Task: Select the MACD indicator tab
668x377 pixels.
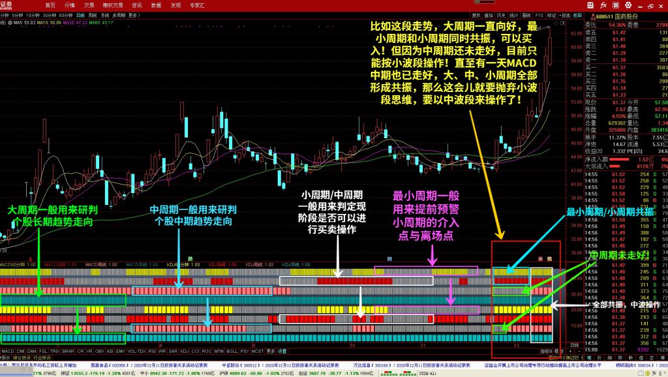Action: click(x=8, y=351)
